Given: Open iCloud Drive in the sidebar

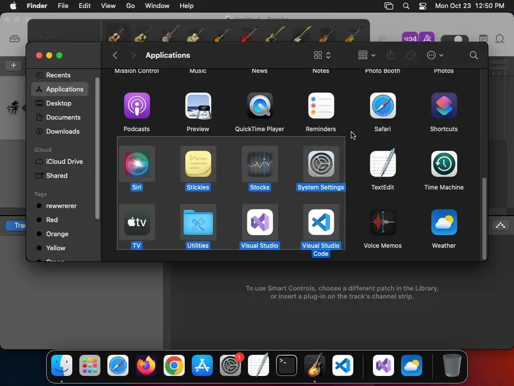Looking at the screenshot, I should [60, 161].
